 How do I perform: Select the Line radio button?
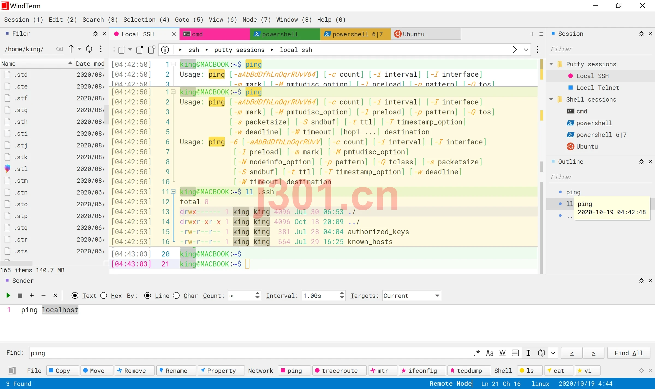pos(148,296)
